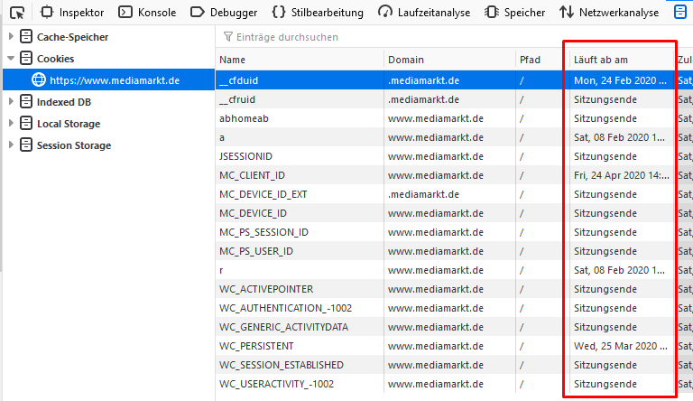This screenshot has height=401, width=693.
Task: Expand the Local Storage tree node
Action: point(11,124)
